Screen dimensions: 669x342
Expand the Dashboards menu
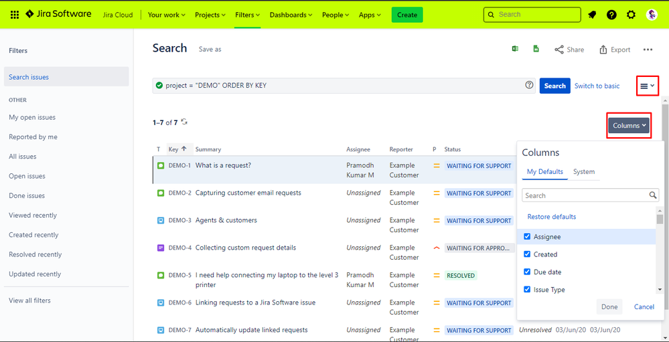point(291,15)
